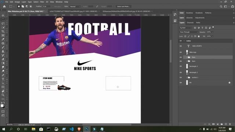Hide the BG layer
The image size is (235, 132).
tap(181, 82)
